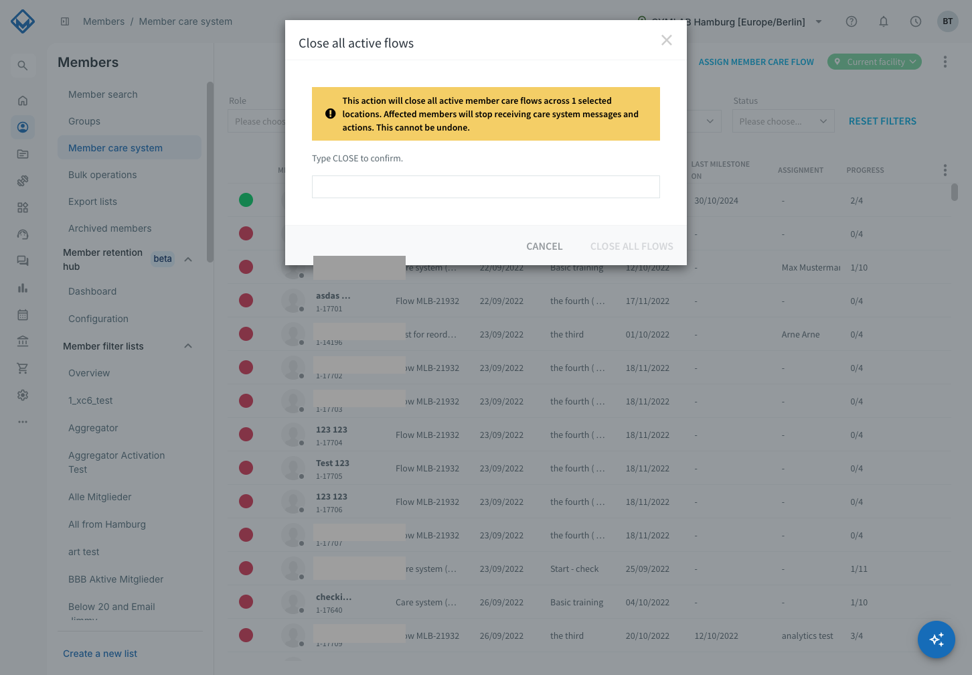Open the notifications bell icon
972x675 pixels.
pos(884,21)
